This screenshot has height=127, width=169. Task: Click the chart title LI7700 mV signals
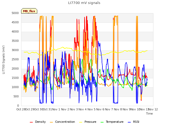tap(84, 3)
